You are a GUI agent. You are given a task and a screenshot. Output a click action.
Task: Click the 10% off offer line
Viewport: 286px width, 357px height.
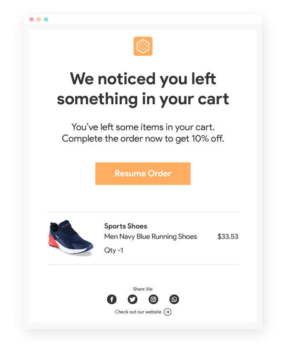point(143,139)
